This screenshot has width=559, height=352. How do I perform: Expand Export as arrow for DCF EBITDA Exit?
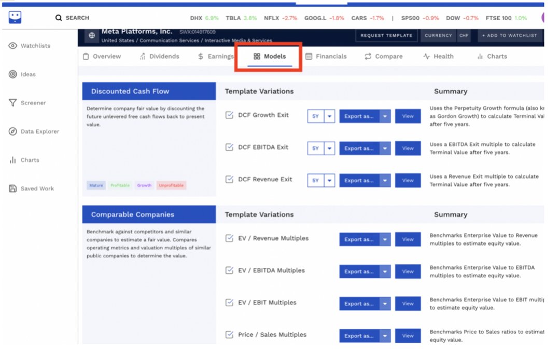pyautogui.click(x=385, y=148)
